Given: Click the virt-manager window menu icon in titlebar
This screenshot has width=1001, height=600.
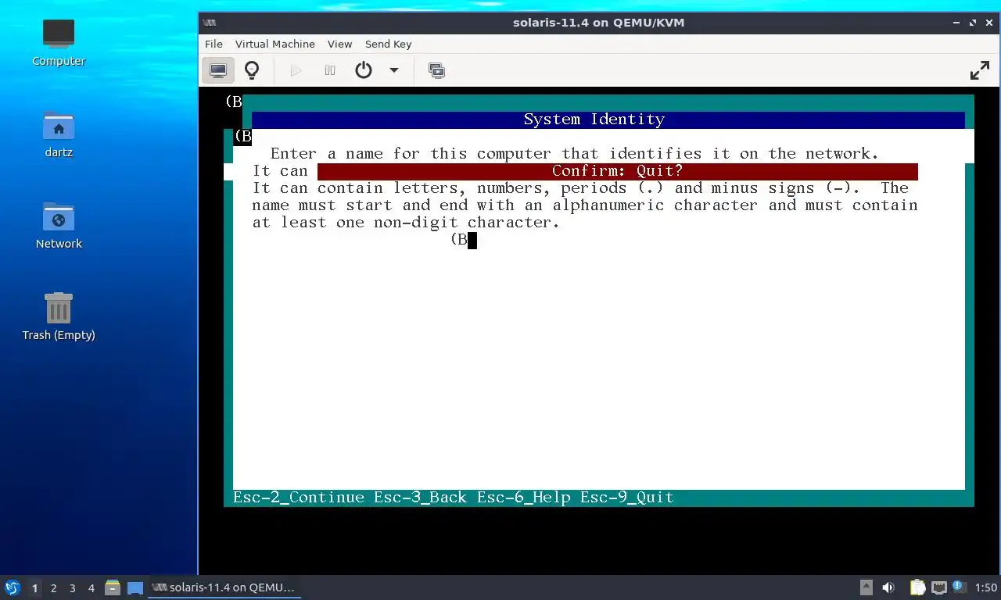Looking at the screenshot, I should coord(209,23).
